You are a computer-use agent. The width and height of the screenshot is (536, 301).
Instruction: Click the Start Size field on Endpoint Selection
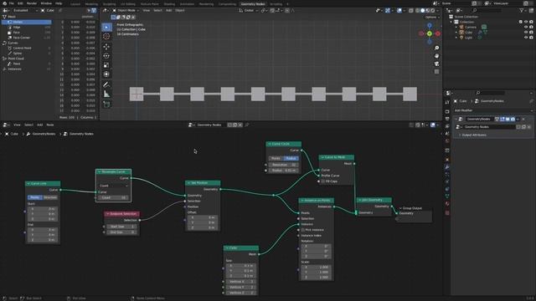pyautogui.click(x=121, y=227)
